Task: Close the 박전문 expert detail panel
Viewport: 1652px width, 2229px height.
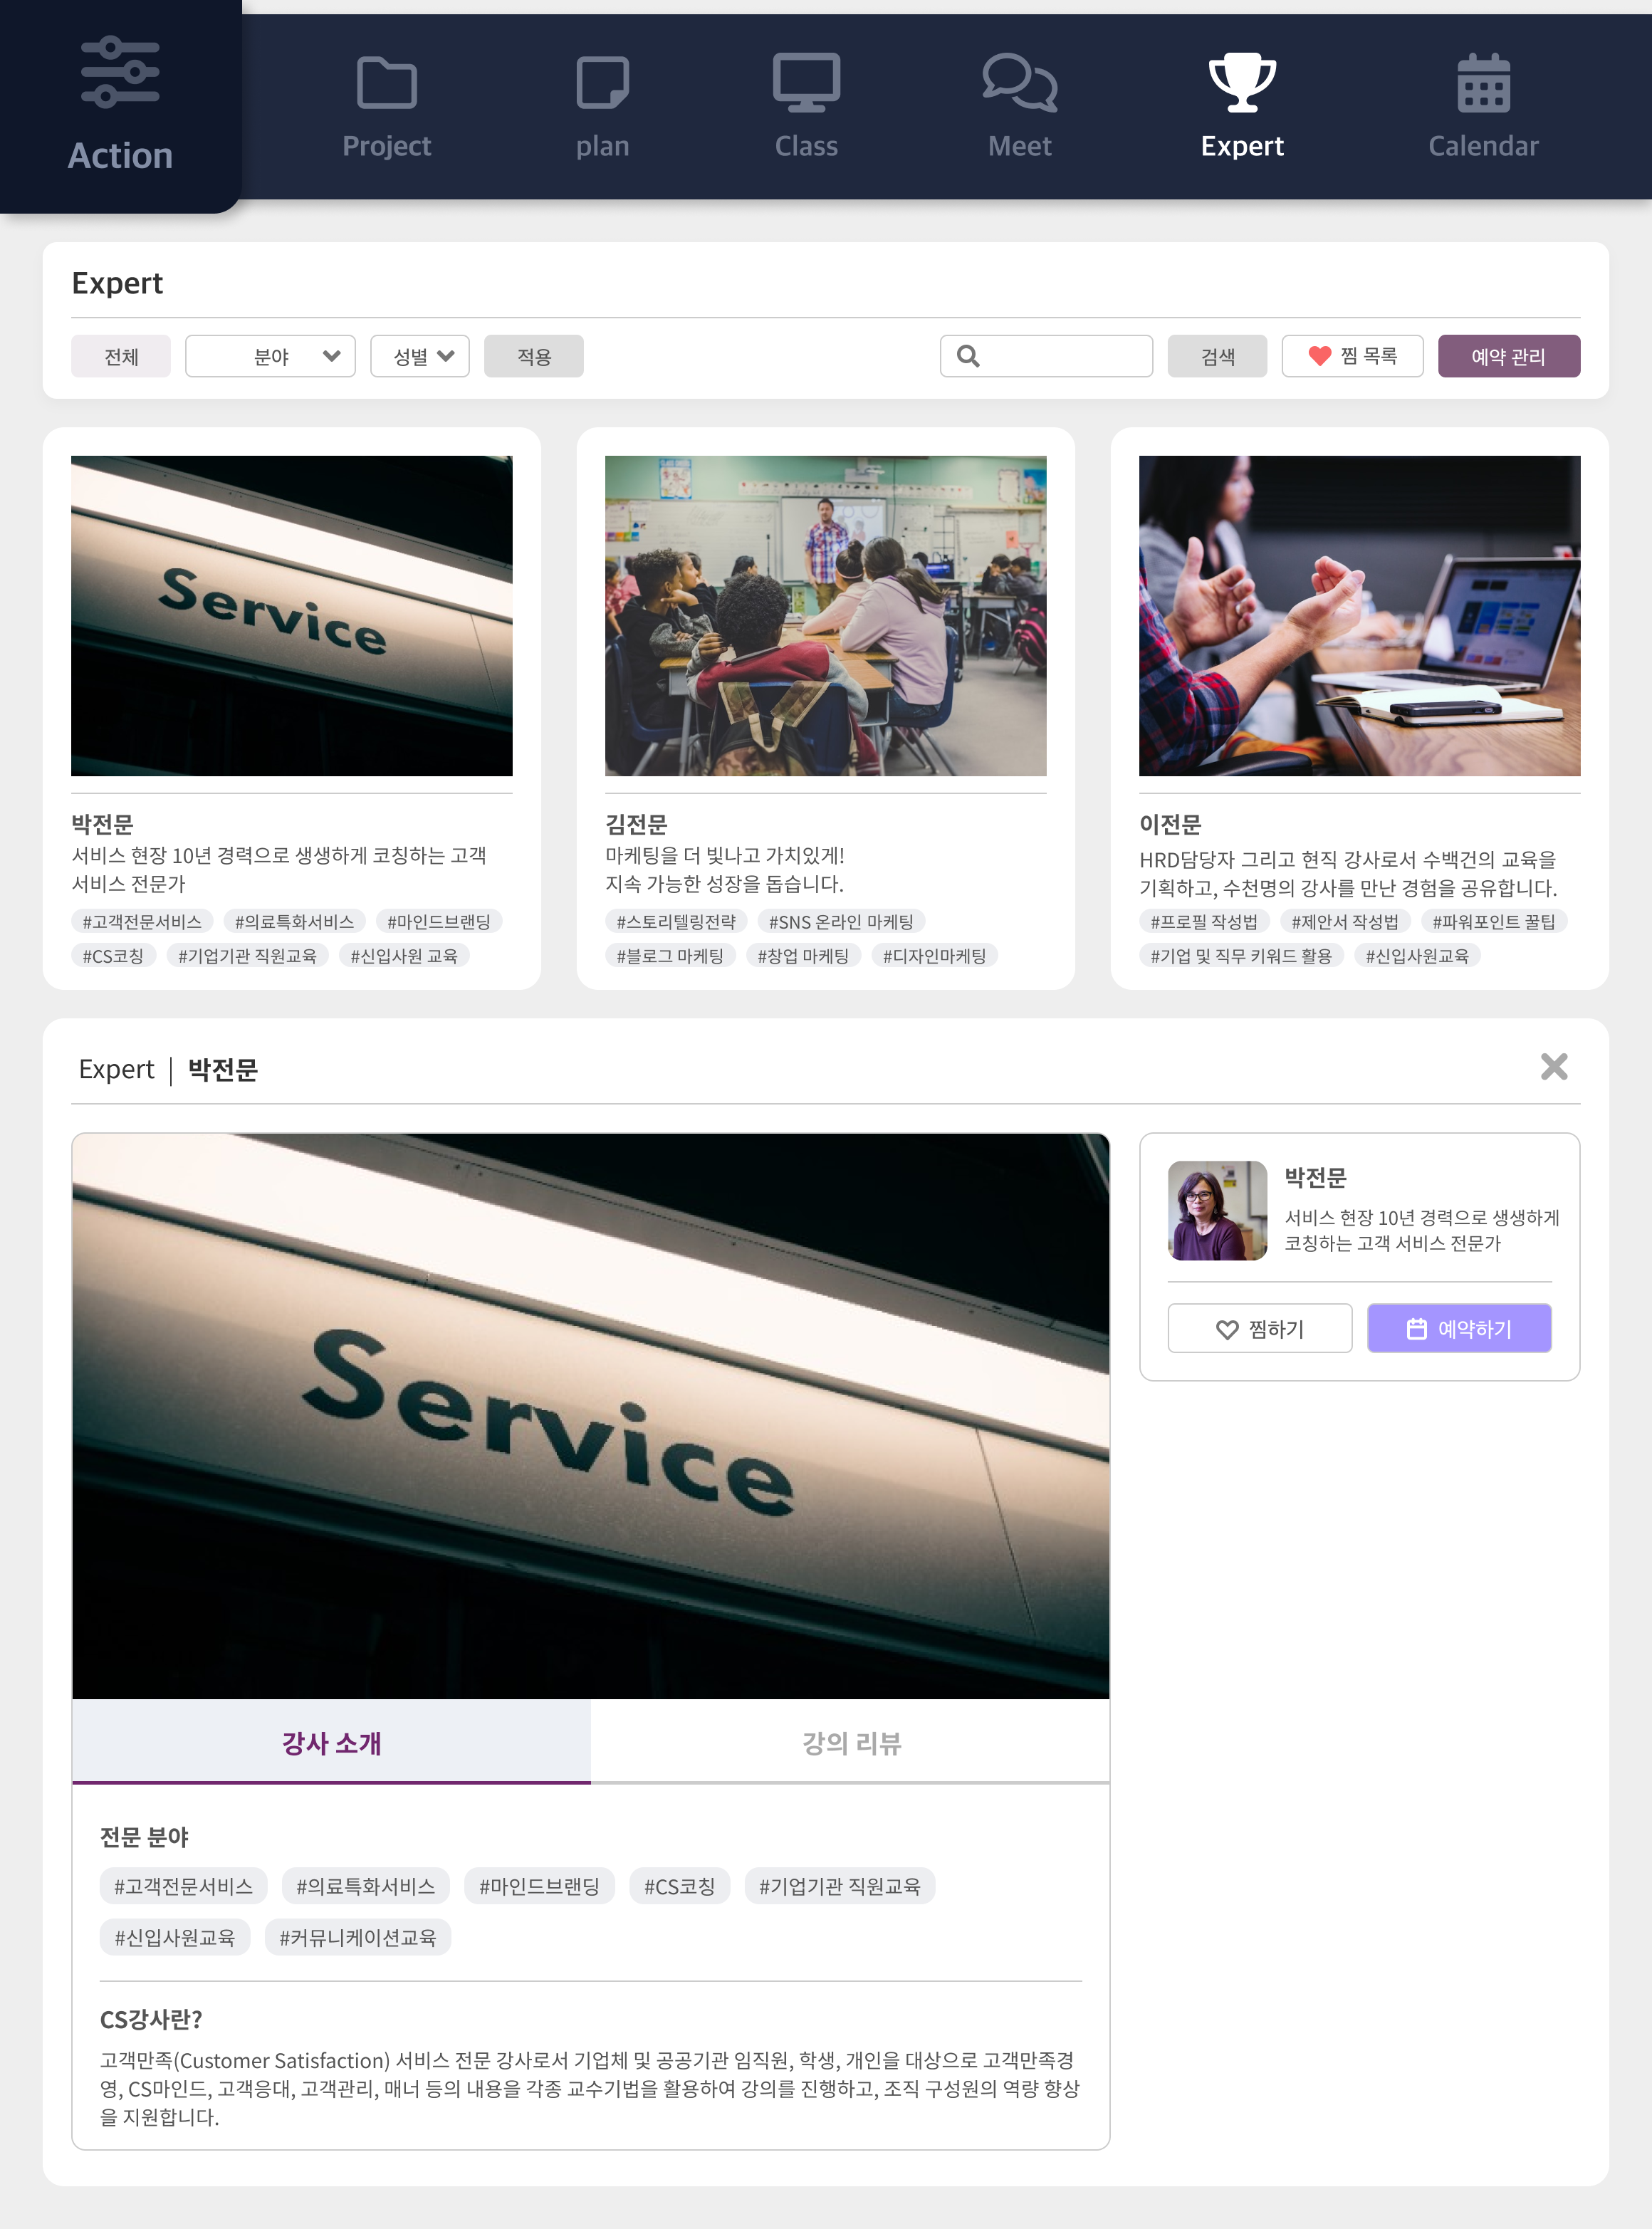Action: coord(1553,1067)
